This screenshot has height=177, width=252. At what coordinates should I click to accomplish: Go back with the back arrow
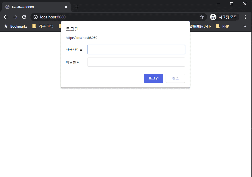(6, 17)
